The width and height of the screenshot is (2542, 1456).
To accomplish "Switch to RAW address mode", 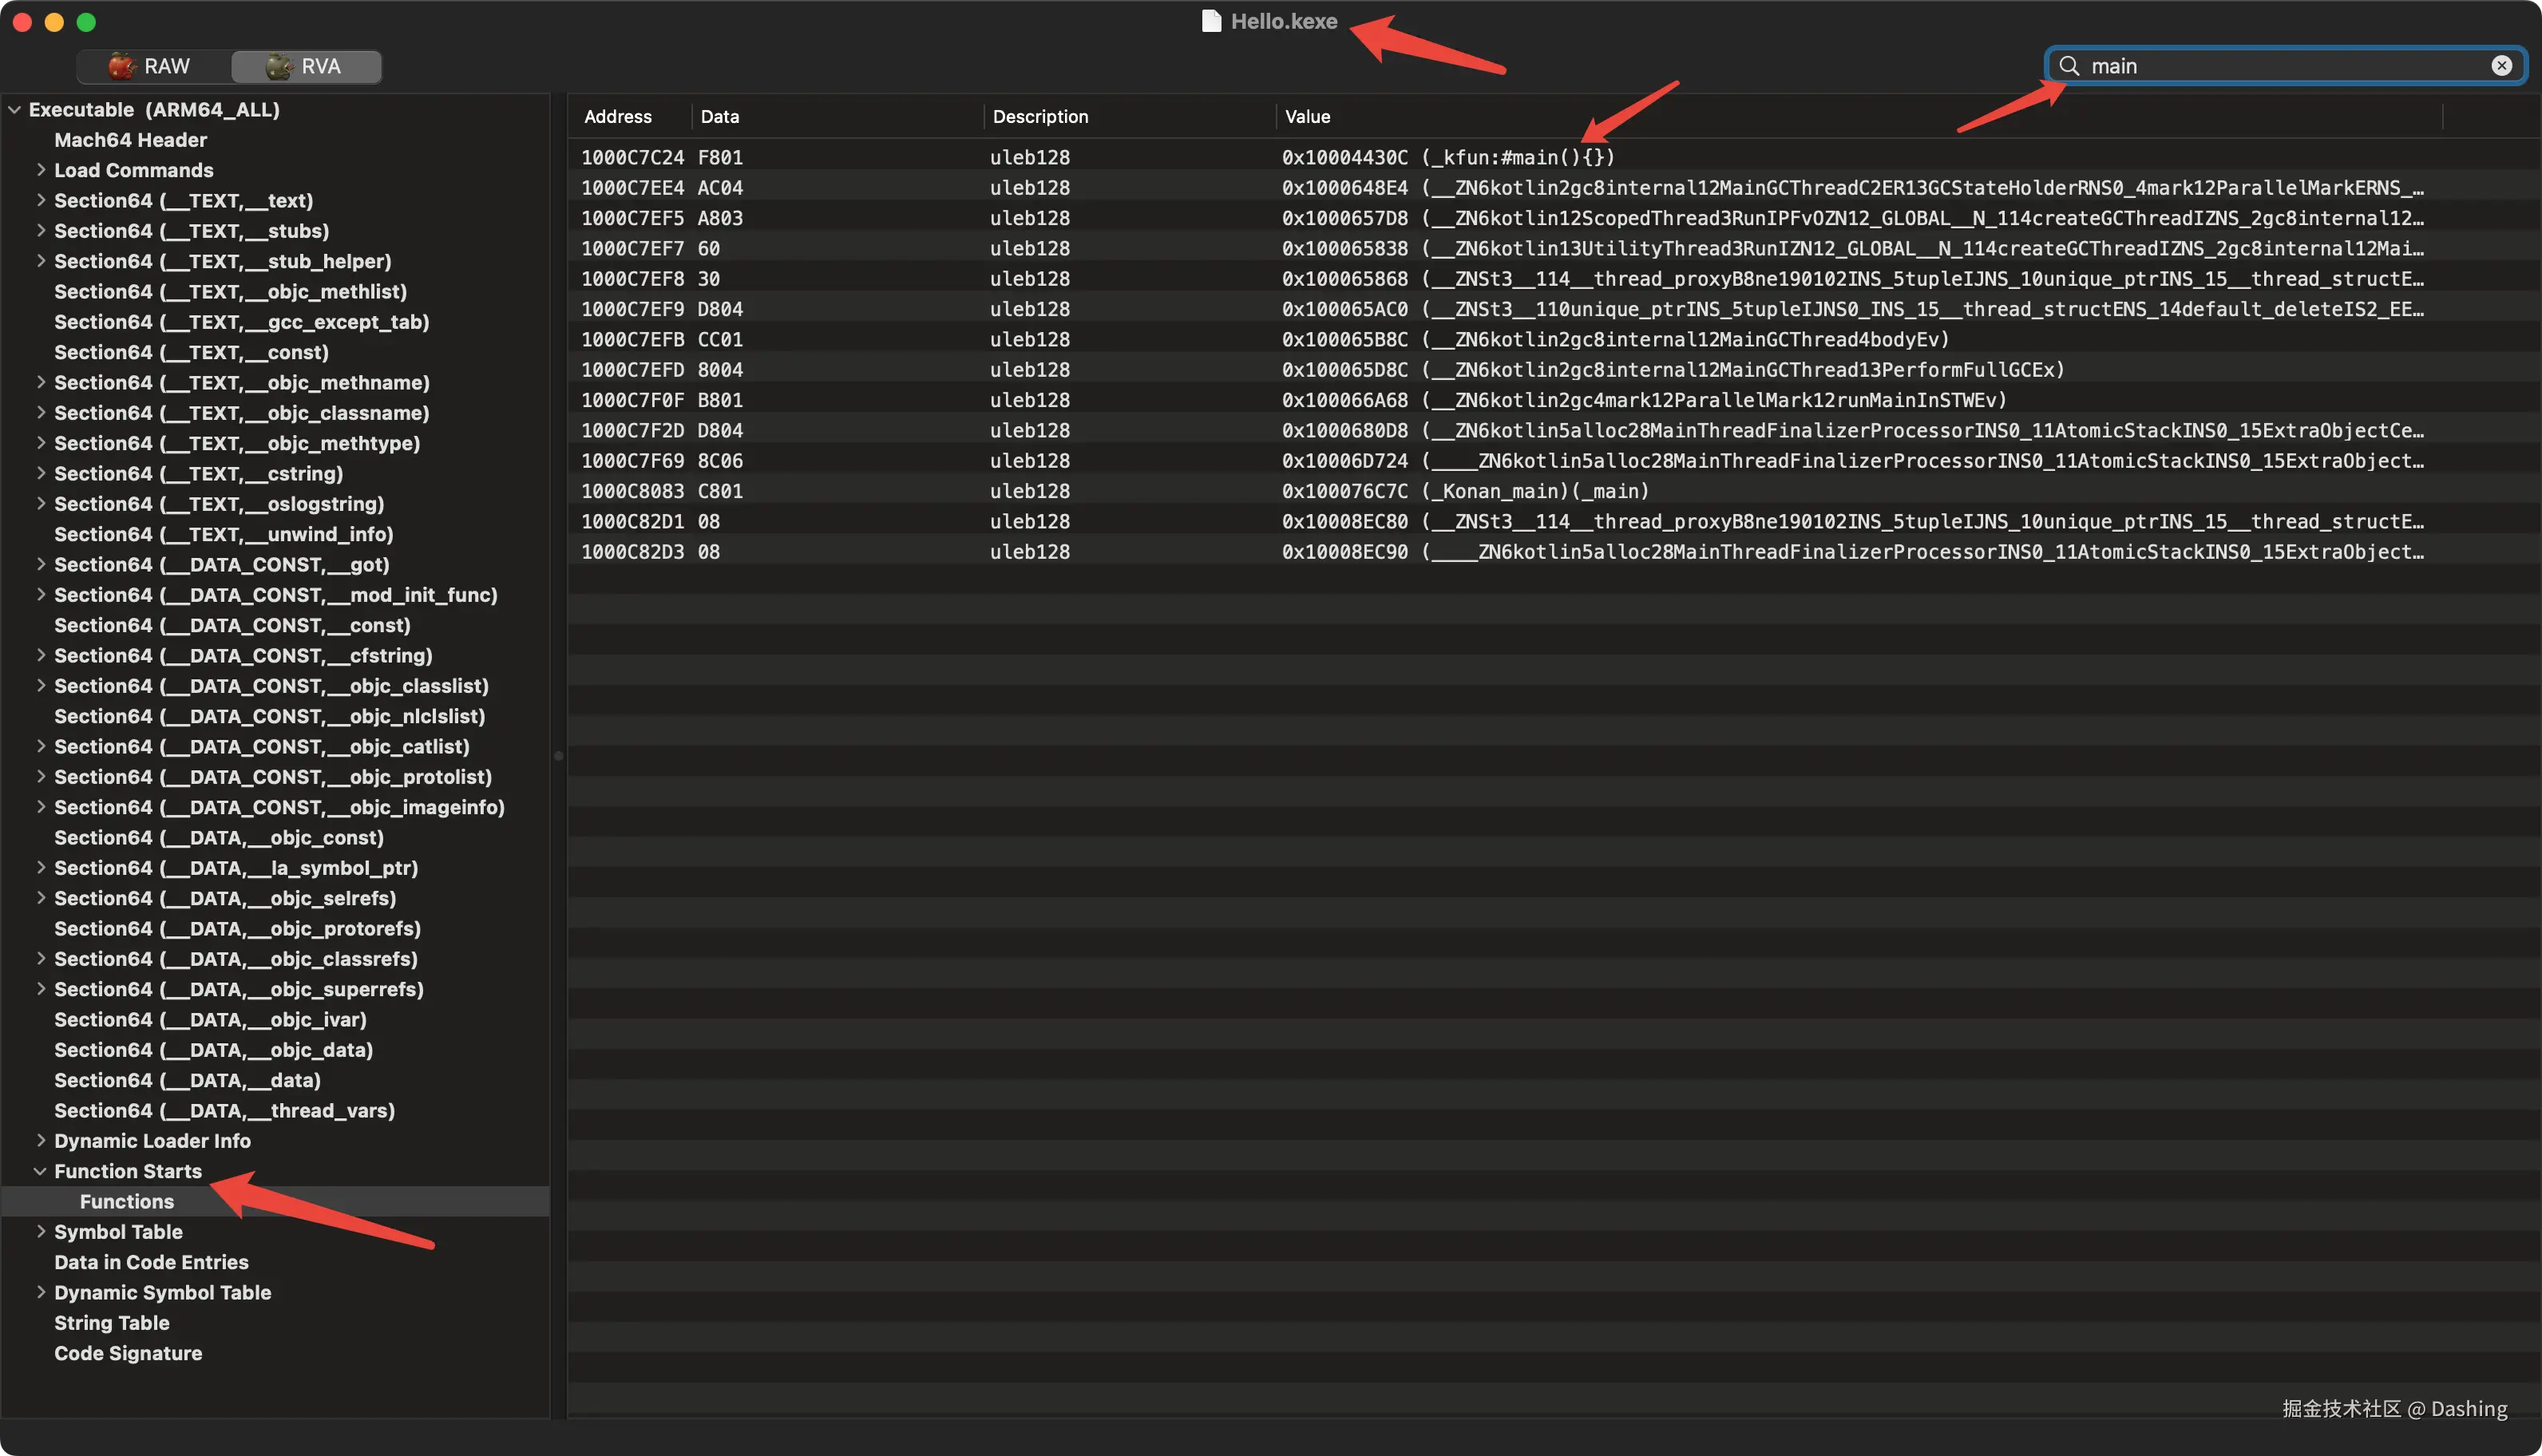I will pyautogui.click(x=153, y=66).
